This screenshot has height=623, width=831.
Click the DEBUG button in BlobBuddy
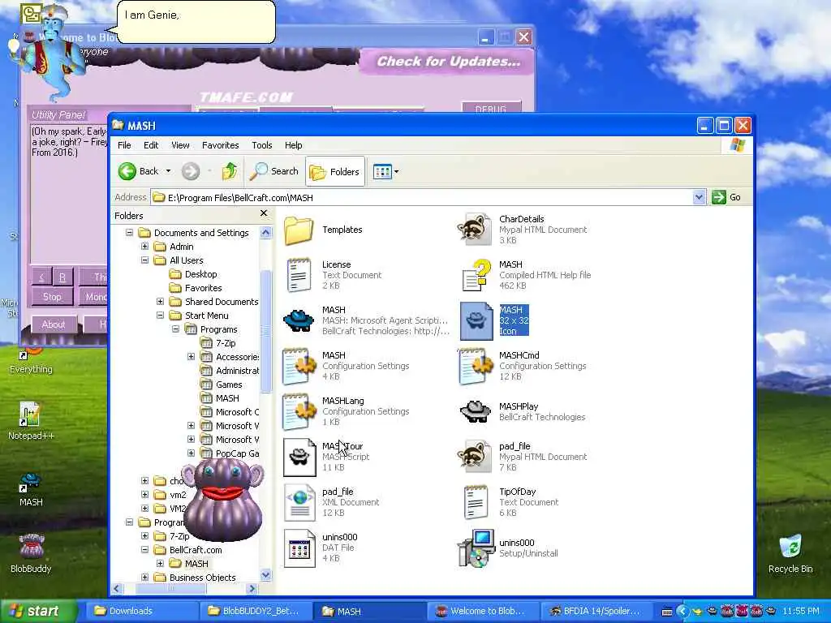(x=491, y=108)
